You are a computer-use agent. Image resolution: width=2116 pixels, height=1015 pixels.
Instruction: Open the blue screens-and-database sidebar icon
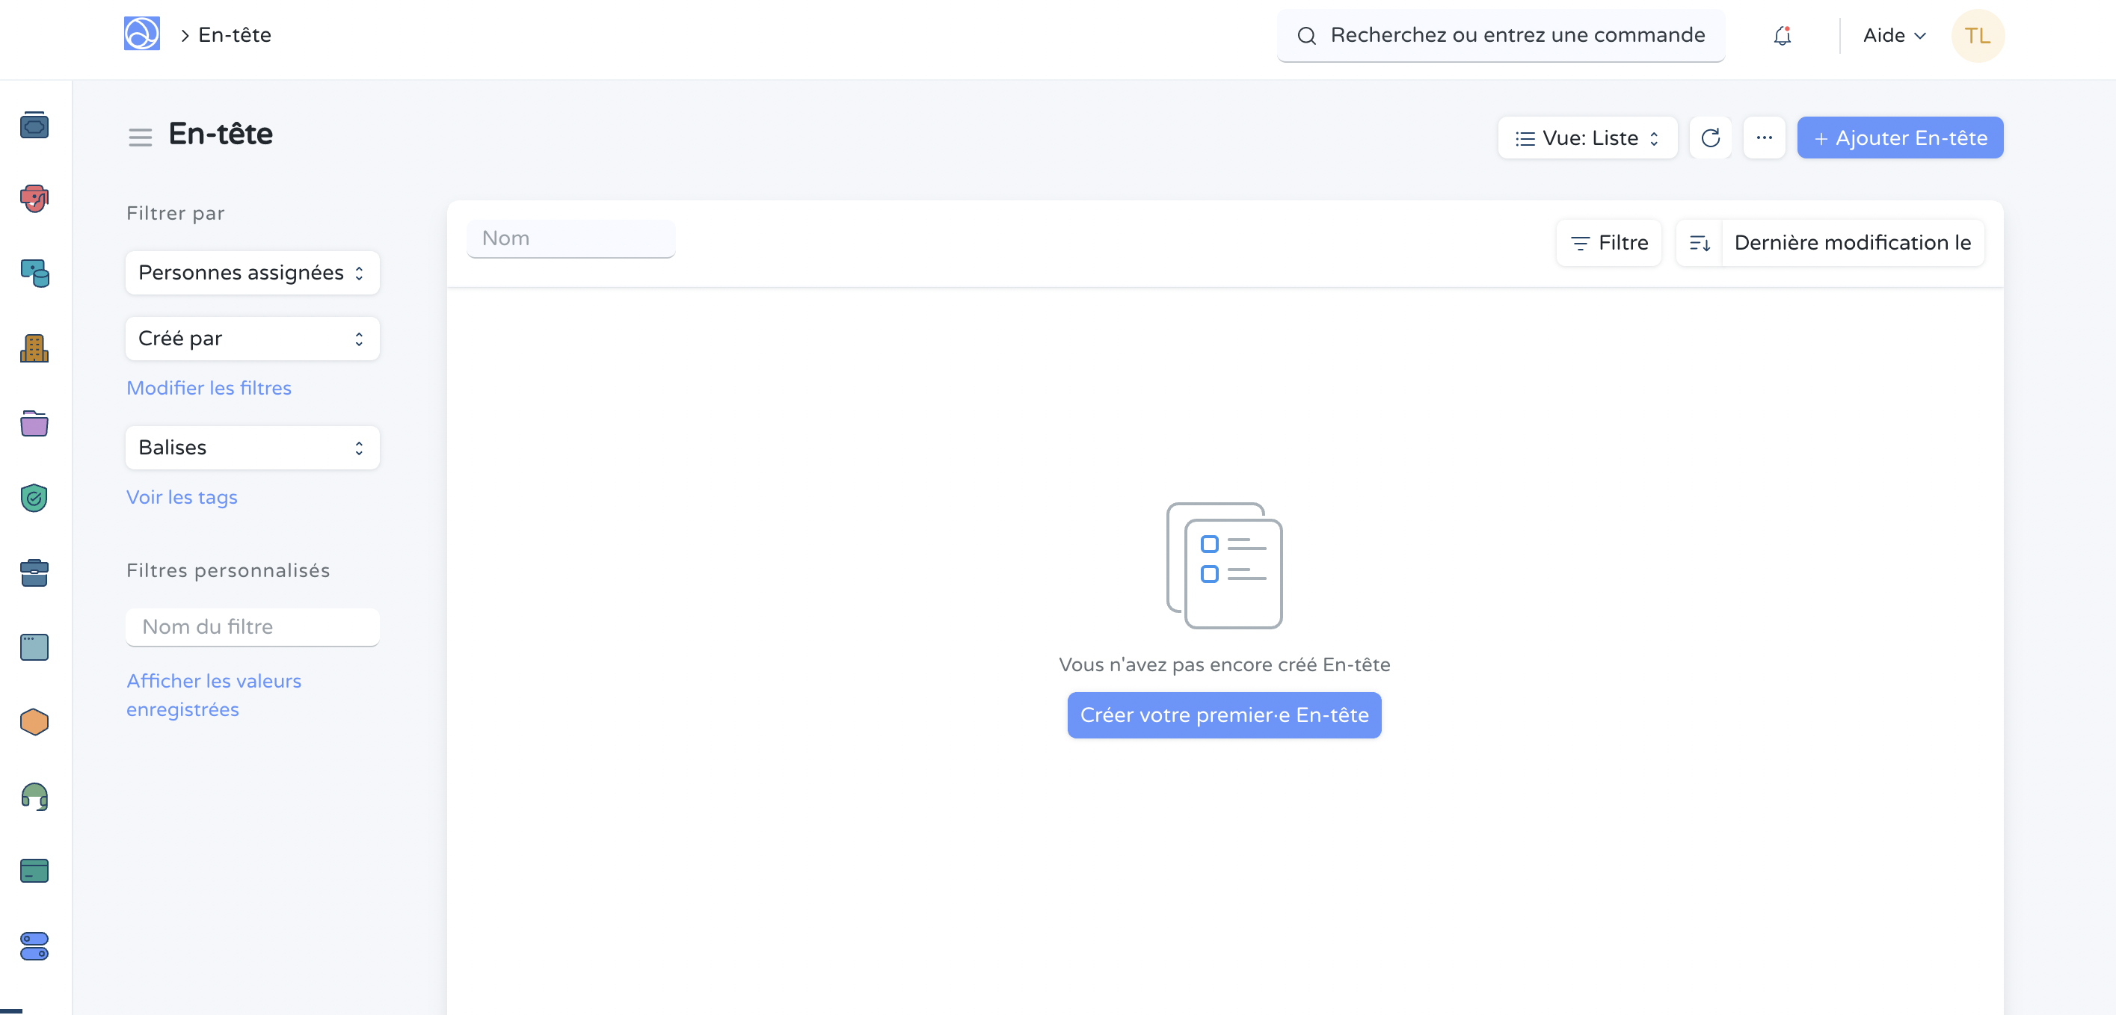[34, 273]
